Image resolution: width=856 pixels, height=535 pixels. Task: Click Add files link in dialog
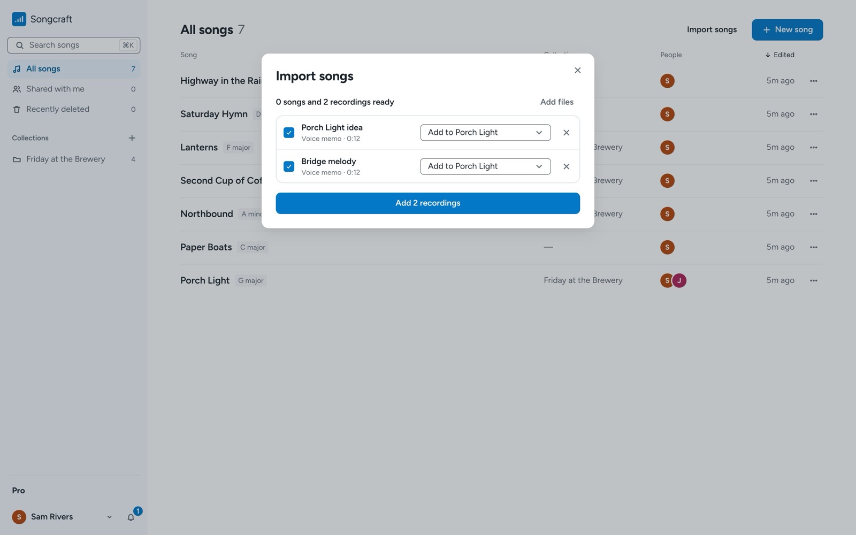tap(556, 102)
